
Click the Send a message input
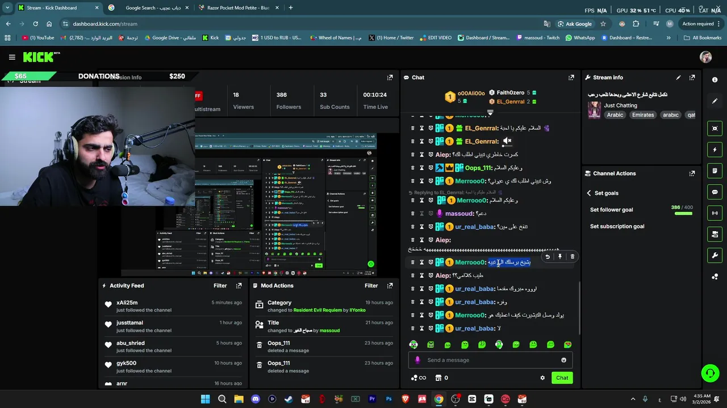click(490, 360)
